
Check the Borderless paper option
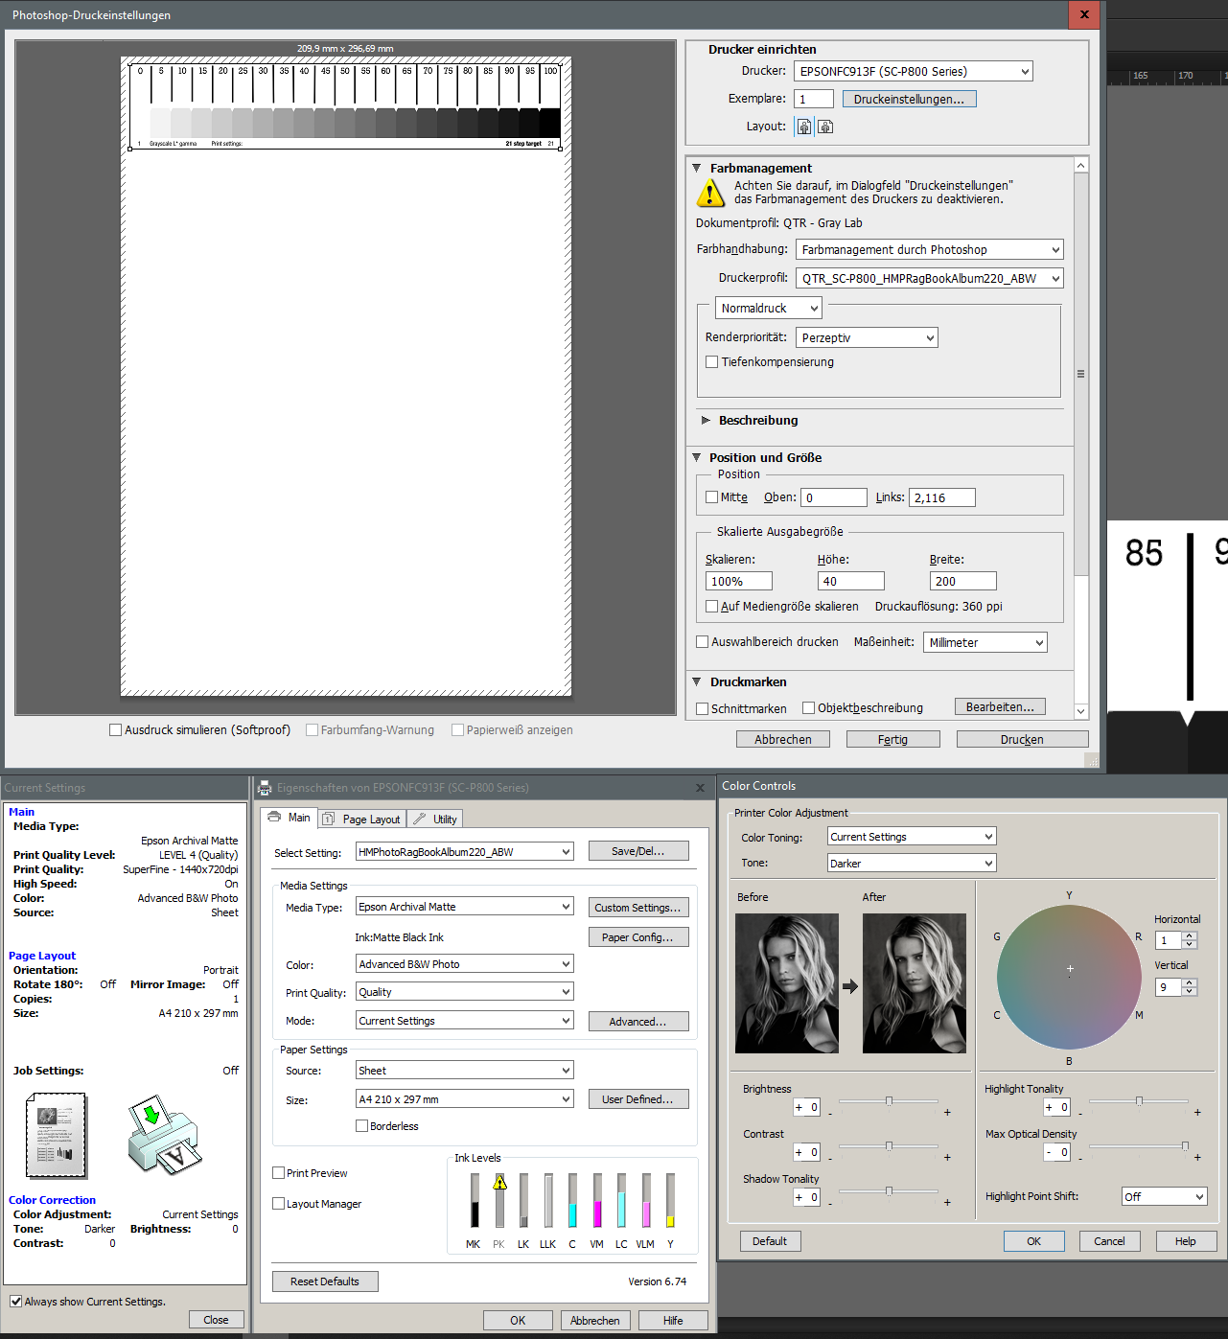[362, 1126]
